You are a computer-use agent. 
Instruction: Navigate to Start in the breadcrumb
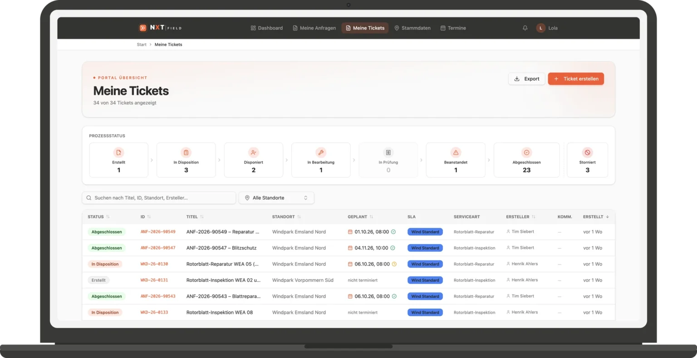click(142, 45)
